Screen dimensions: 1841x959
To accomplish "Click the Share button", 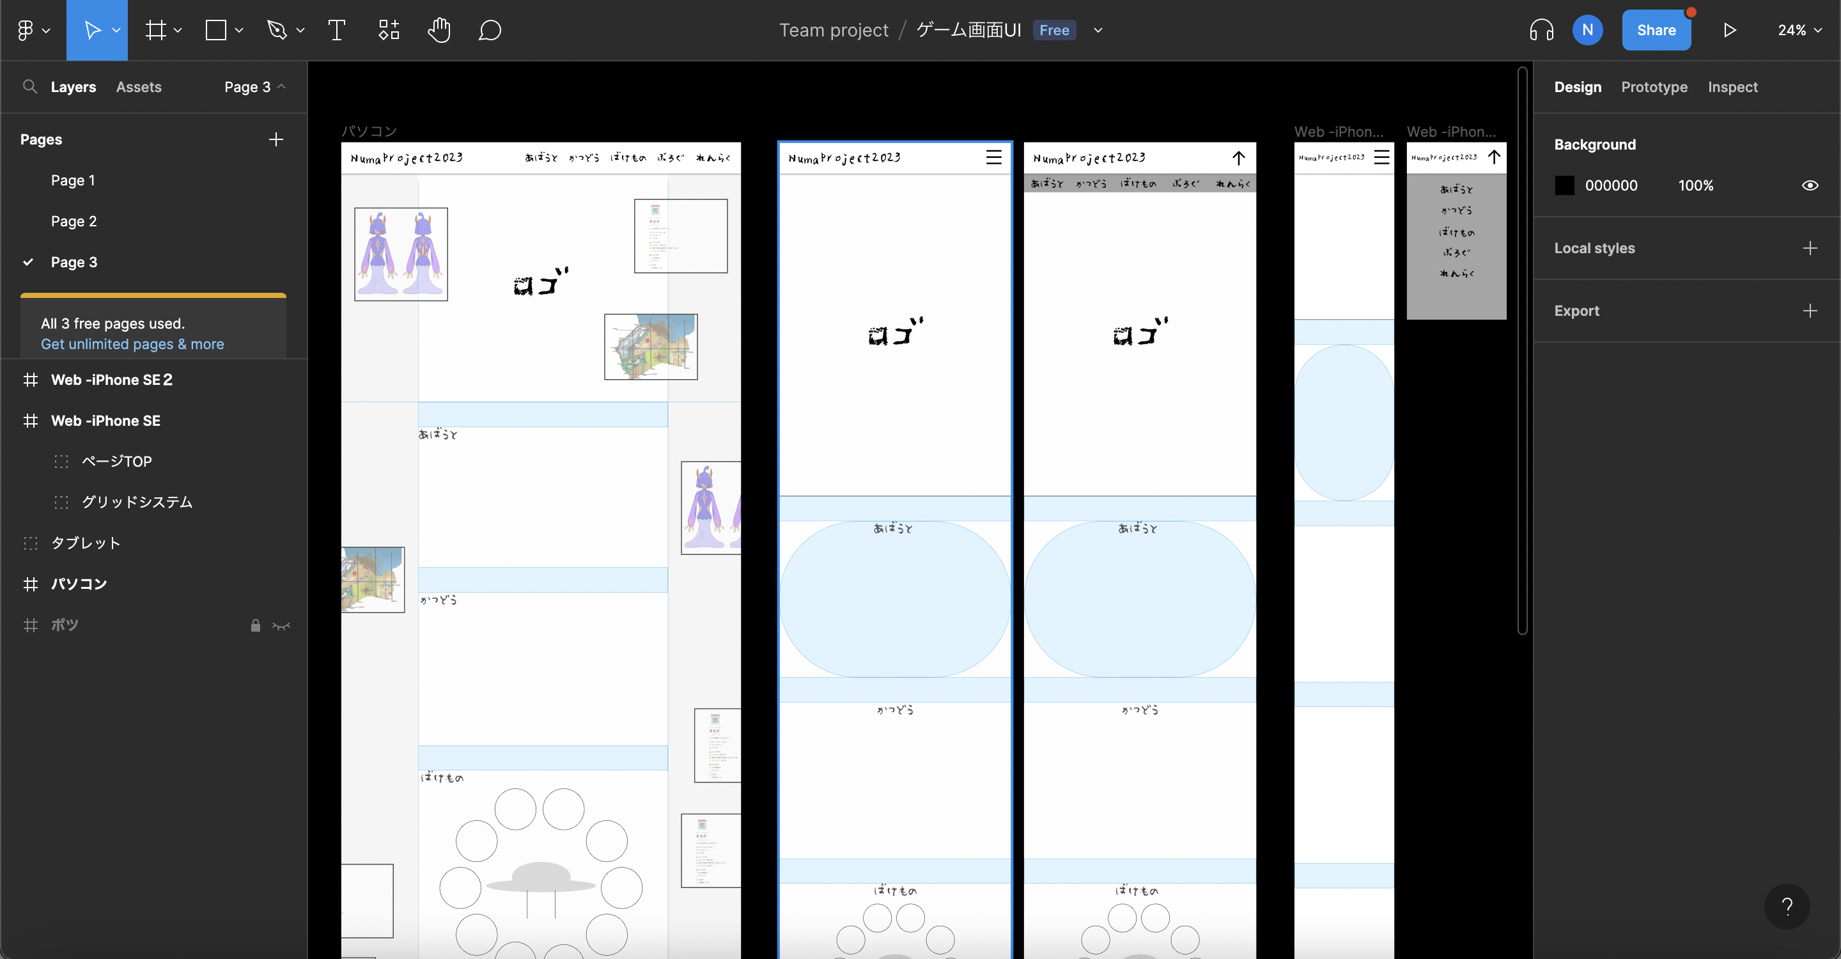I will [1656, 30].
